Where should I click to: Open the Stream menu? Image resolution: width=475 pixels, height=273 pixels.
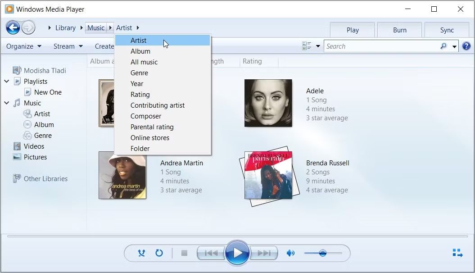(x=68, y=46)
